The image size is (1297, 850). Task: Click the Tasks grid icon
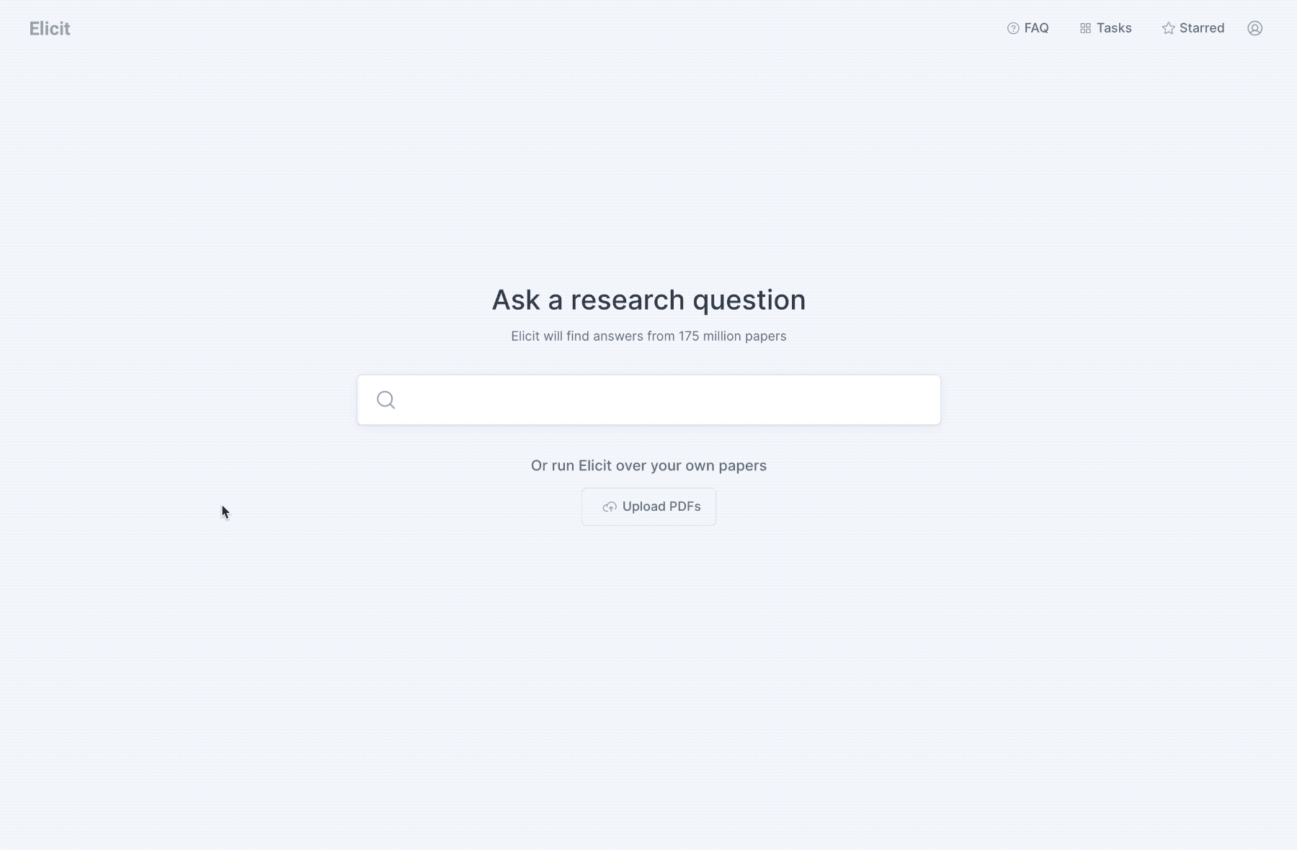tap(1085, 28)
